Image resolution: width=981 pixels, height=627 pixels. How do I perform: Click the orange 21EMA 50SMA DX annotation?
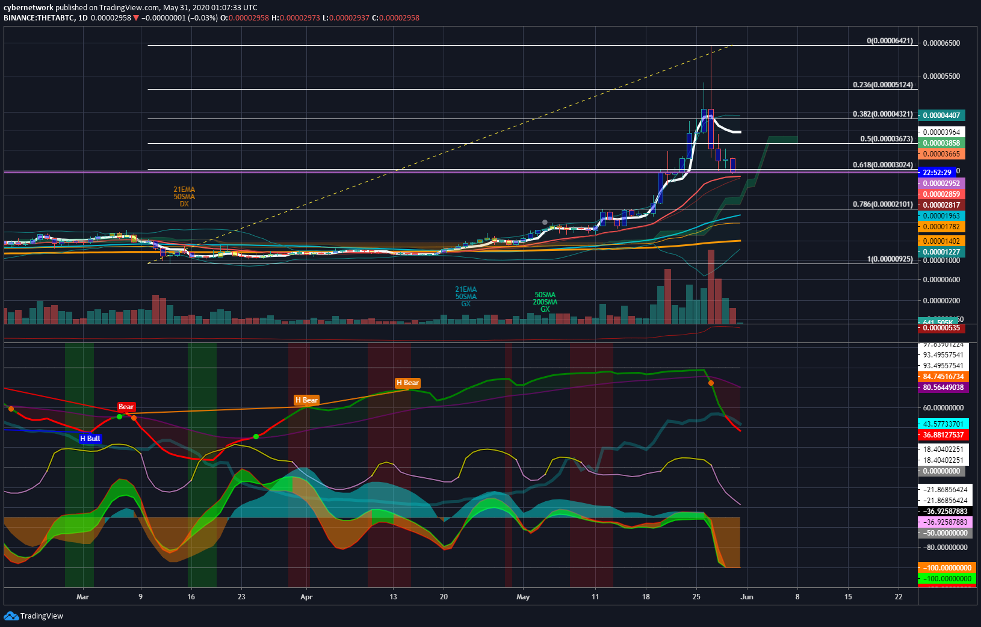pos(184,197)
